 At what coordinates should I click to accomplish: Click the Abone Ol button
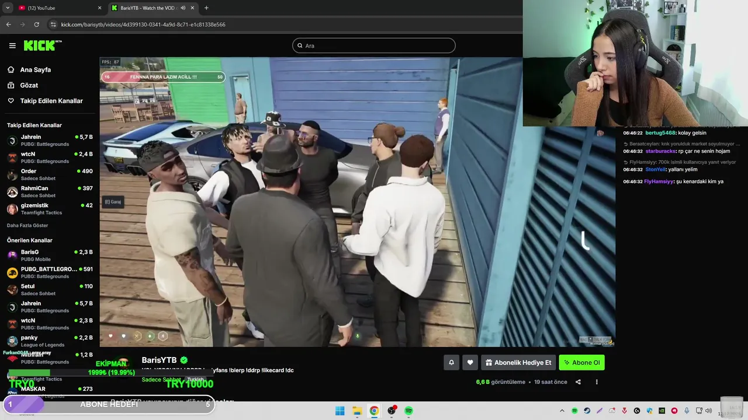click(x=581, y=362)
